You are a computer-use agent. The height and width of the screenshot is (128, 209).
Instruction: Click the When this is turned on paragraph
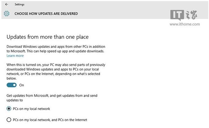point(56,72)
